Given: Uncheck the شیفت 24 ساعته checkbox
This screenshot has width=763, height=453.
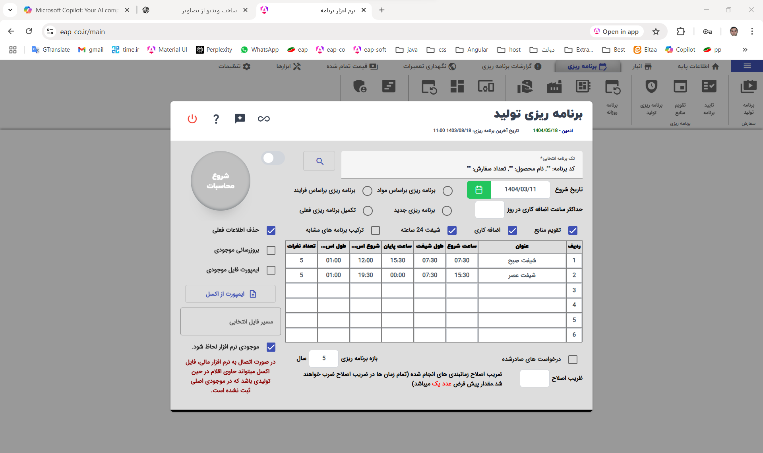Looking at the screenshot, I should click(452, 230).
